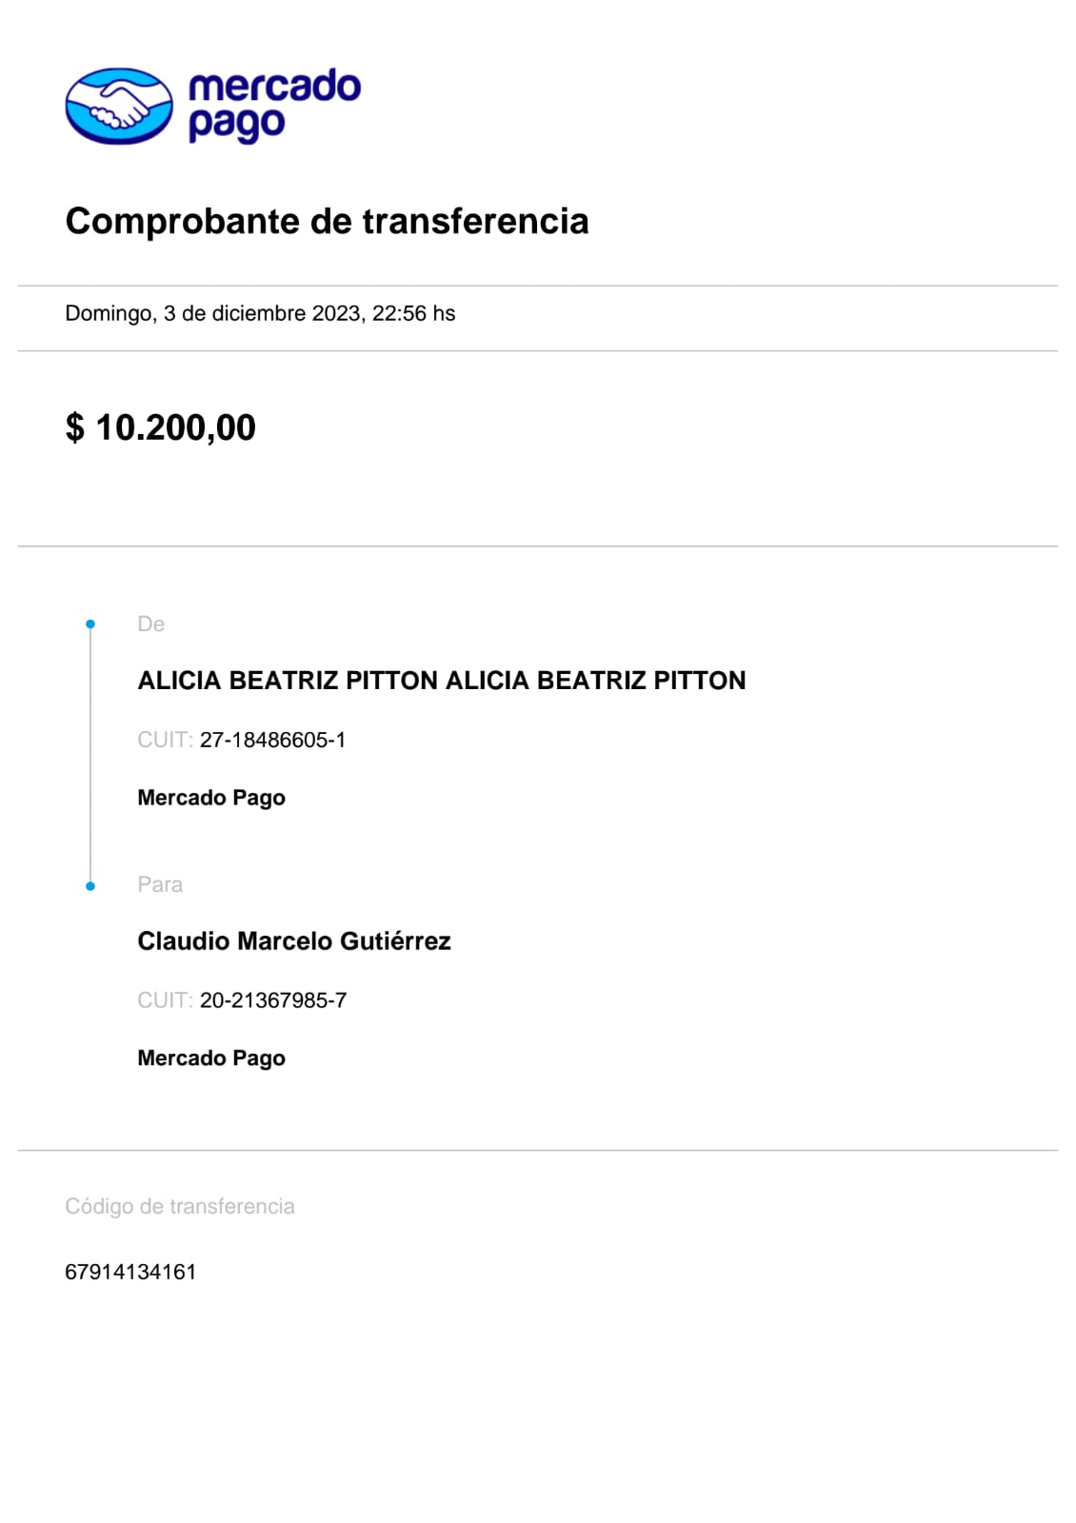The height and width of the screenshot is (1523, 1076).
Task: Click the "Código de transferencia" label
Action: click(x=179, y=1206)
